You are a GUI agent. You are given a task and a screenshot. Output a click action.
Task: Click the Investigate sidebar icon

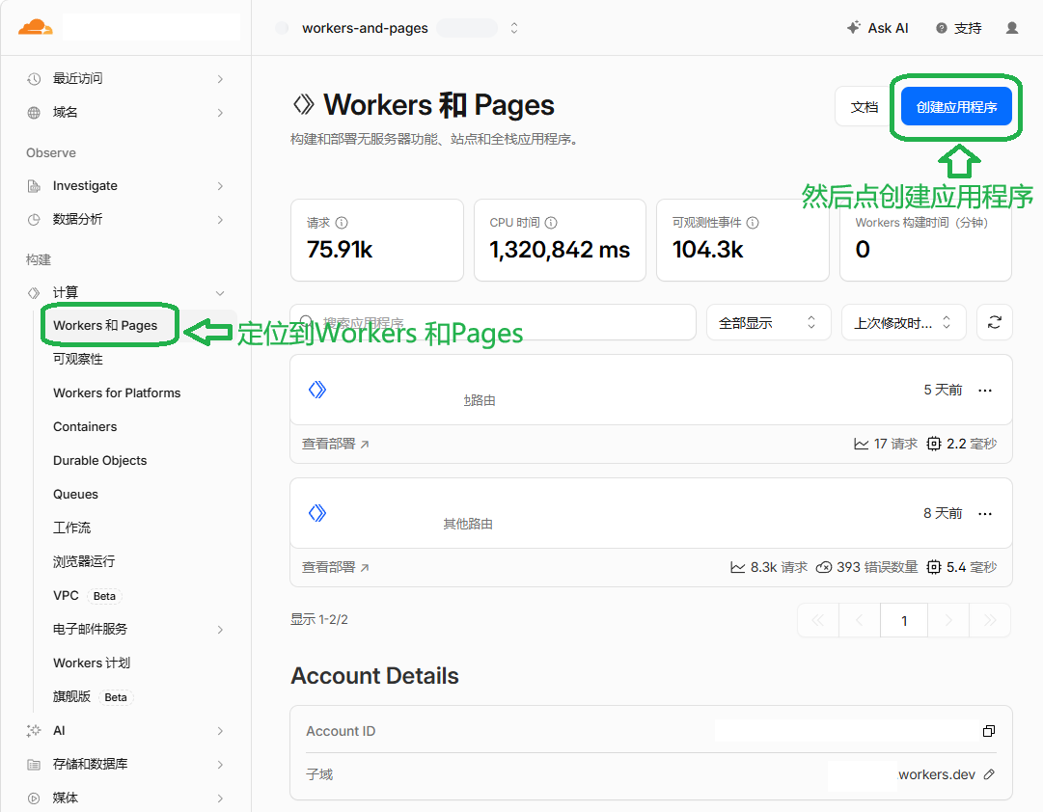coord(34,186)
